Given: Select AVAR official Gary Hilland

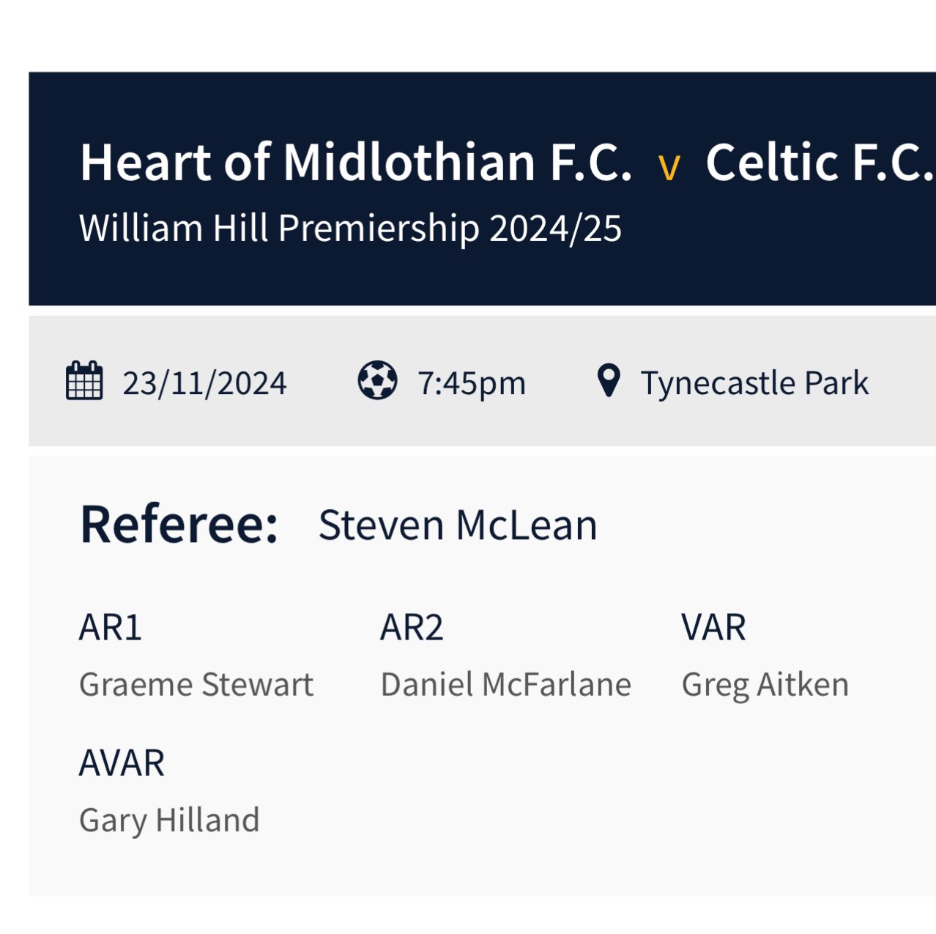Looking at the screenshot, I should tap(169, 820).
